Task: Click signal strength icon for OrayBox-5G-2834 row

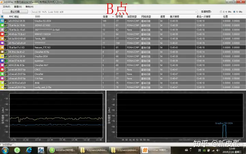Action: 6,21
